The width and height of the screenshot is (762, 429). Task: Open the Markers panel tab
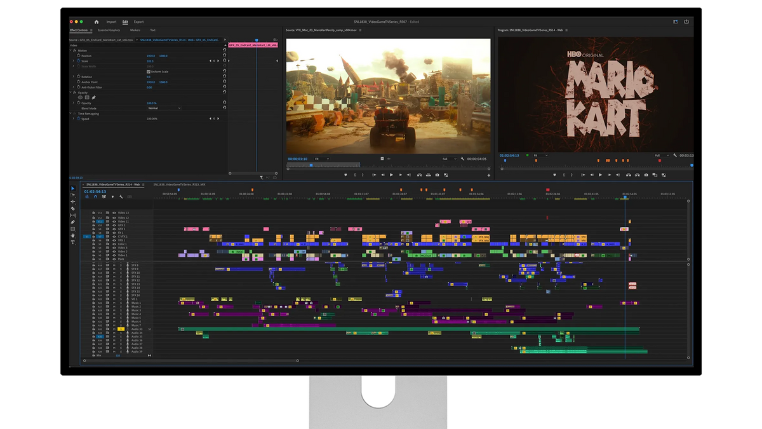tap(135, 30)
